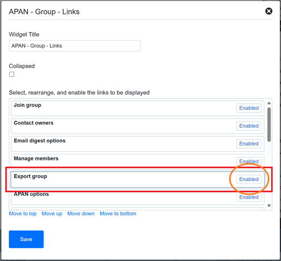Toggle Enabled for Manage members

(249, 161)
